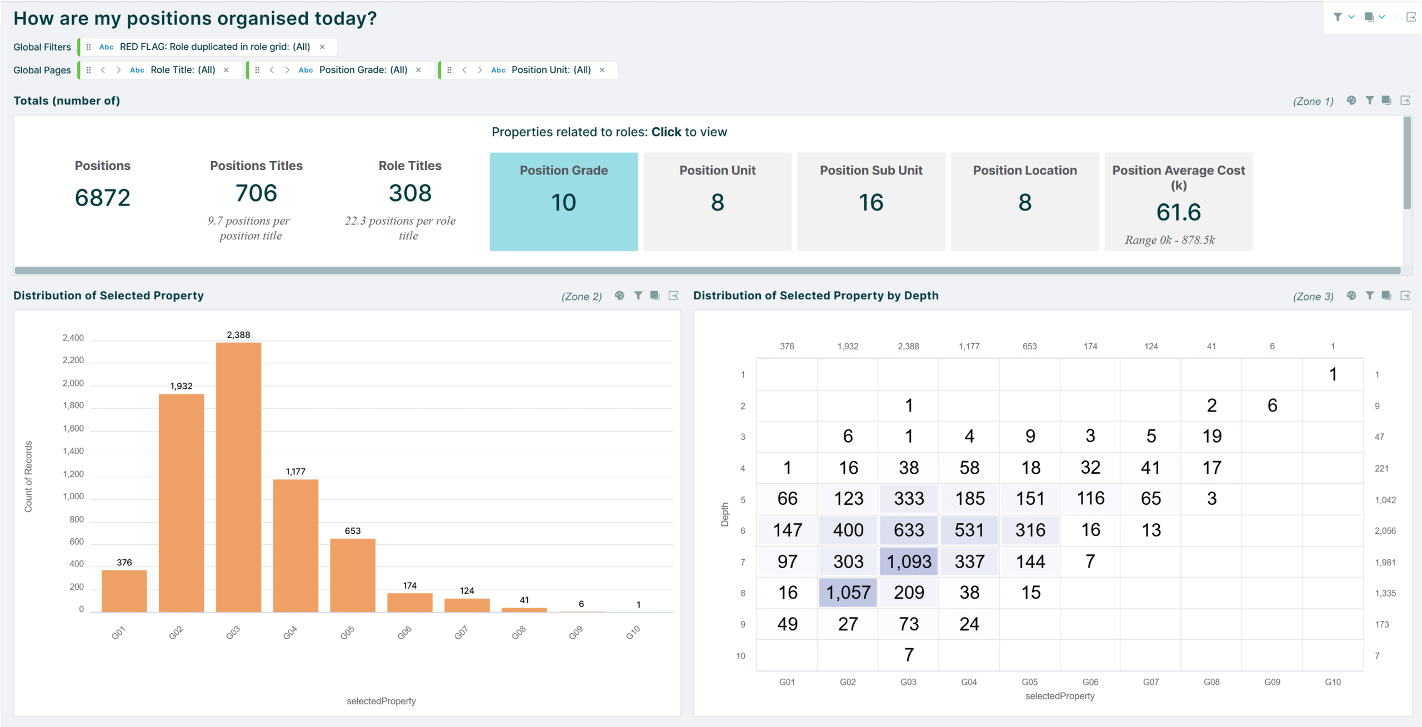Go to next Position Unit page
1422x727 pixels.
coord(479,70)
